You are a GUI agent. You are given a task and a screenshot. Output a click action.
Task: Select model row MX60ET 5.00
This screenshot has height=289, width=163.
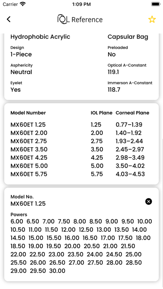coord(81,166)
